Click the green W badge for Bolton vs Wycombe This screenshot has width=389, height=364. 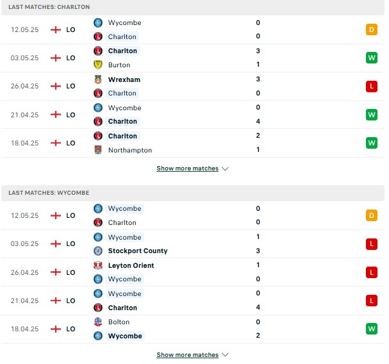pos(372,329)
